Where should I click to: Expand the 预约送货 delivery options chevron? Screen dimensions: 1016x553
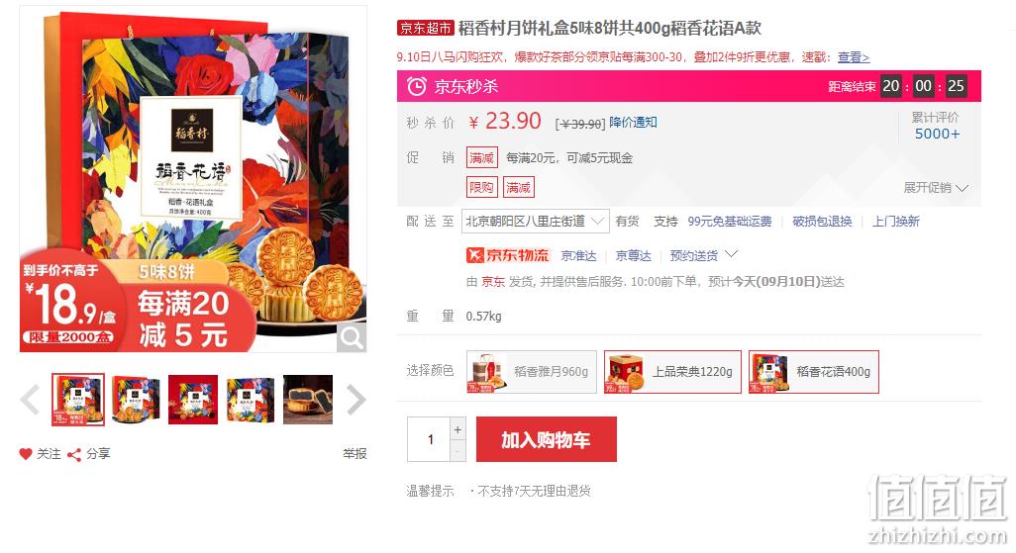pos(731,254)
